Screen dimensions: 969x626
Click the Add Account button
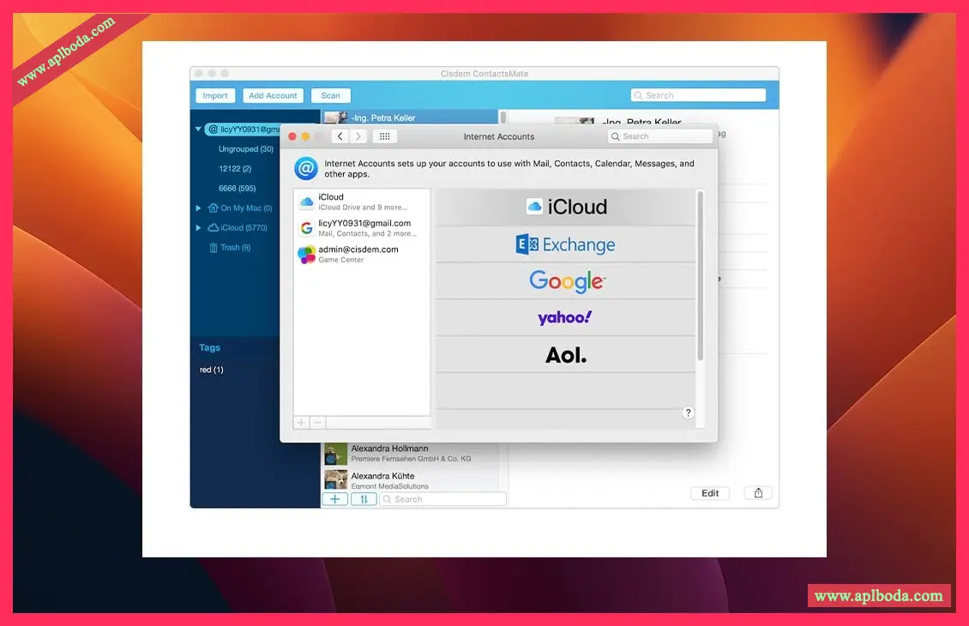tap(273, 96)
